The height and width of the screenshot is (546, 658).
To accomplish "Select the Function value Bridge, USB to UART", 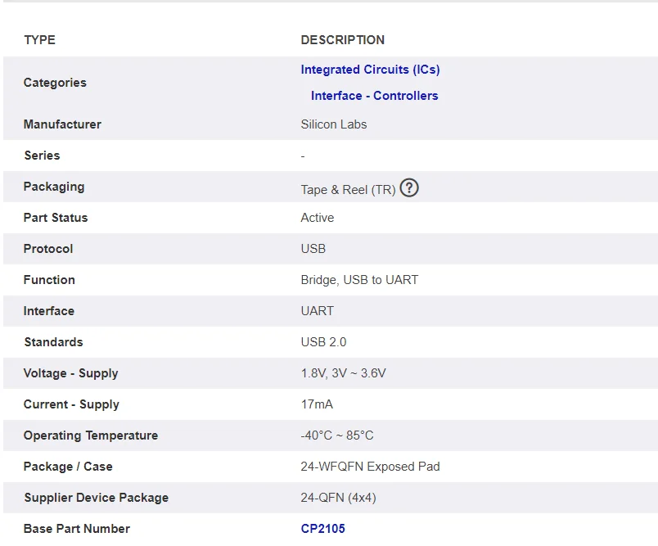I will tap(359, 280).
